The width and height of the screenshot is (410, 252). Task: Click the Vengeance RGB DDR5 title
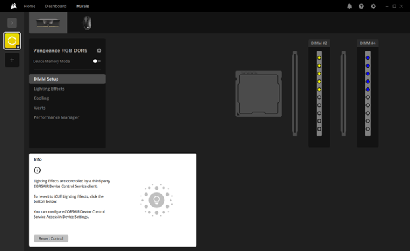coord(60,51)
